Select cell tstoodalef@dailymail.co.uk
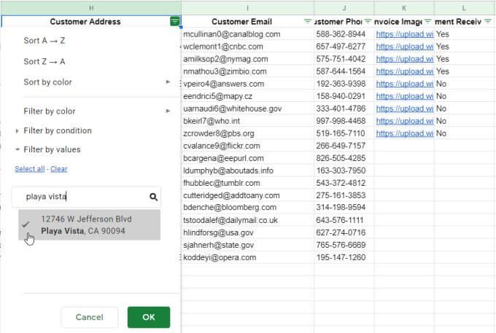Image resolution: width=496 pixels, height=333 pixels. click(x=248, y=220)
